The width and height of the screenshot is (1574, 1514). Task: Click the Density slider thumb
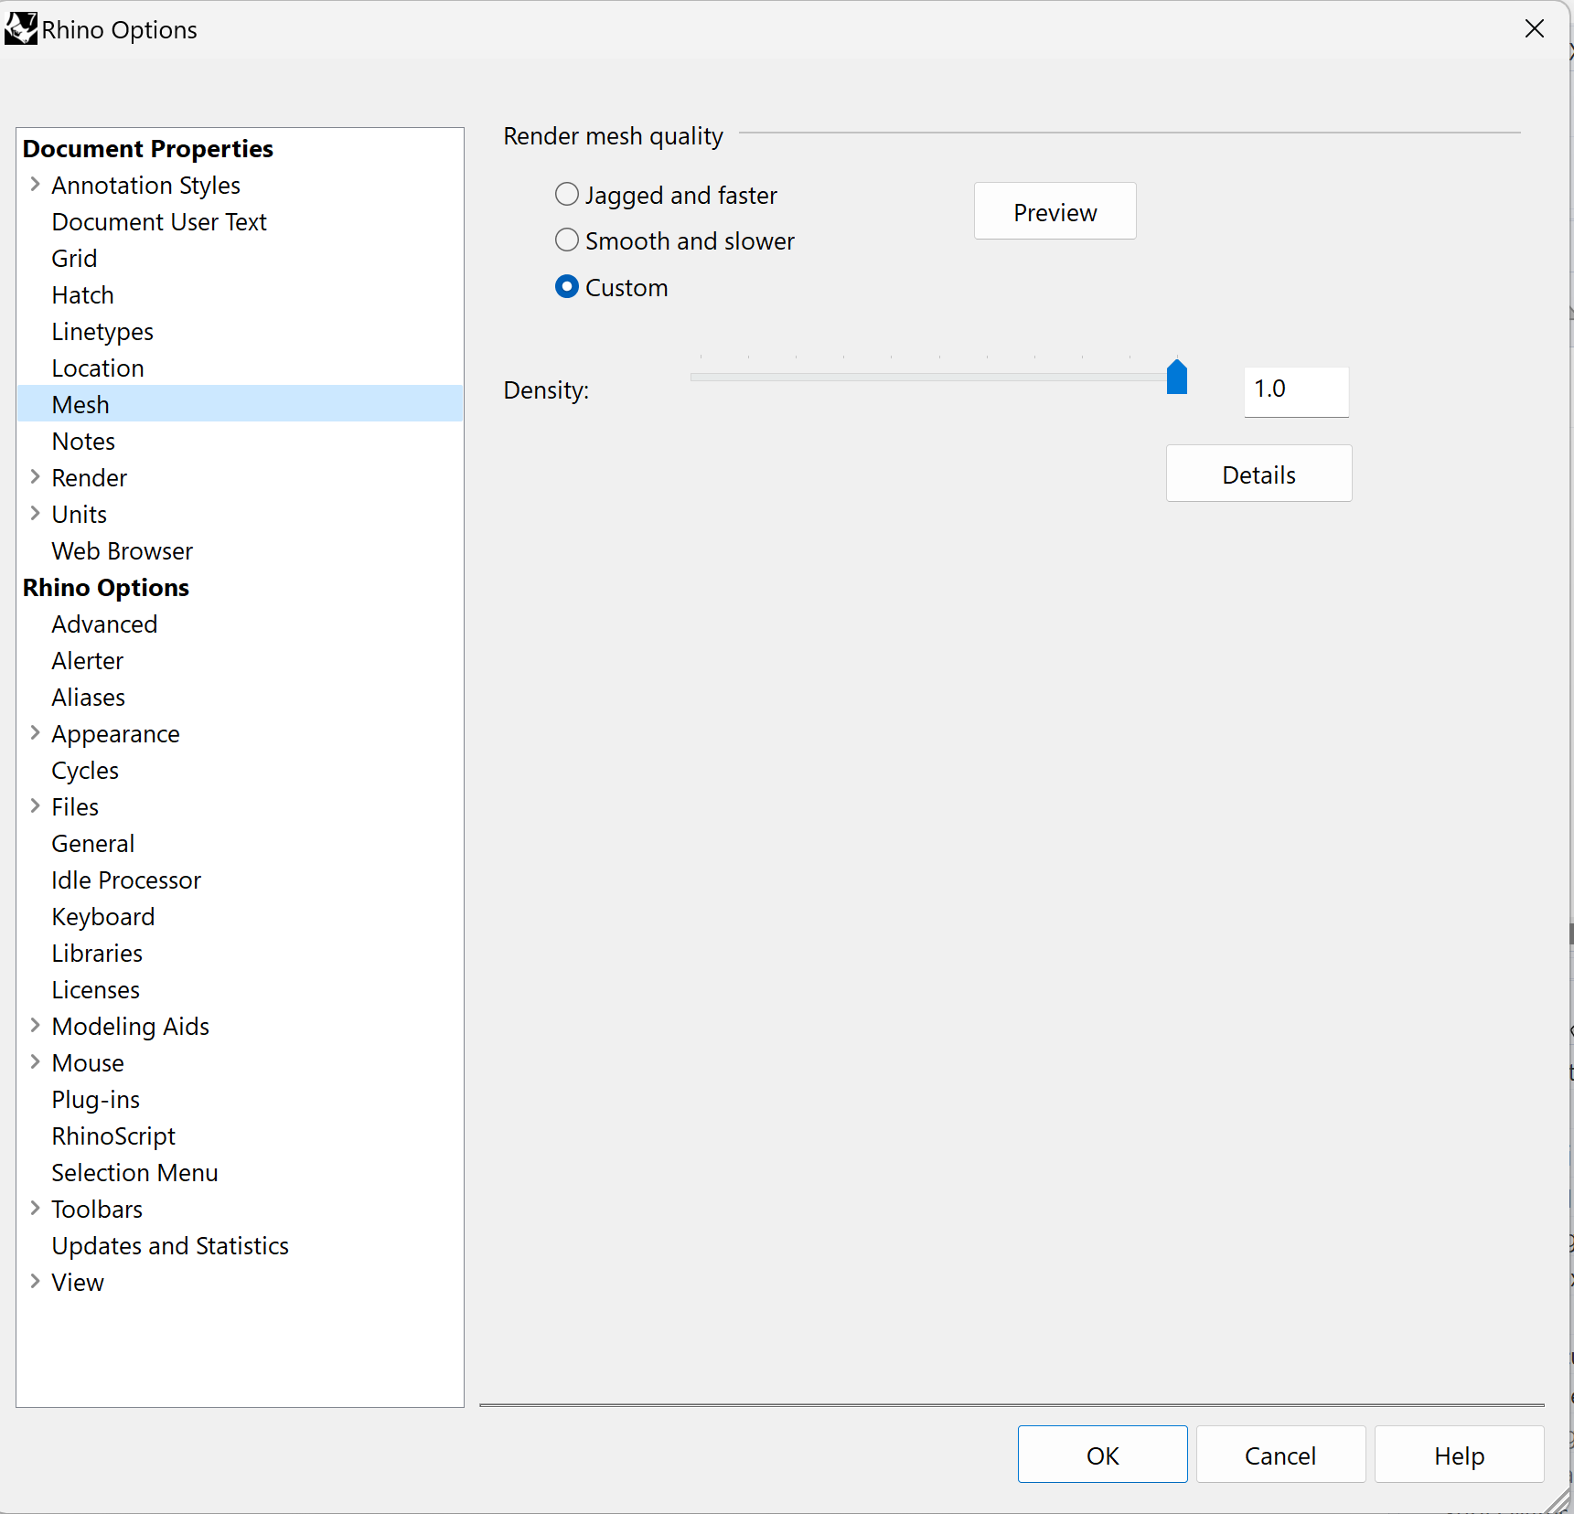1177,377
